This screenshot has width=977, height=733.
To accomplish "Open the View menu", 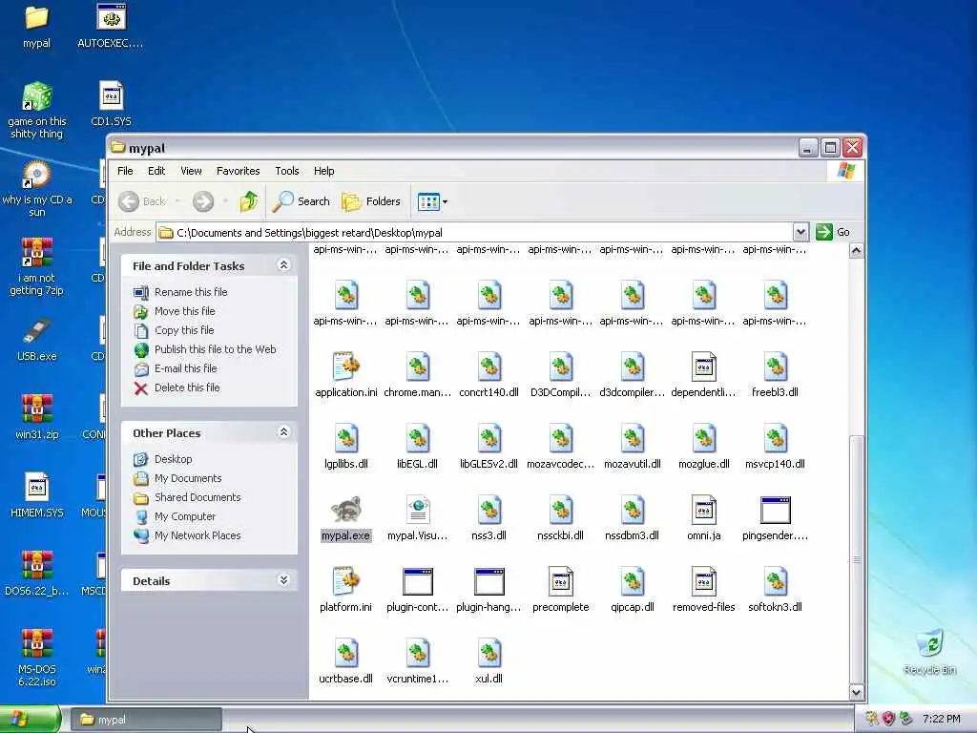I will pos(191,171).
